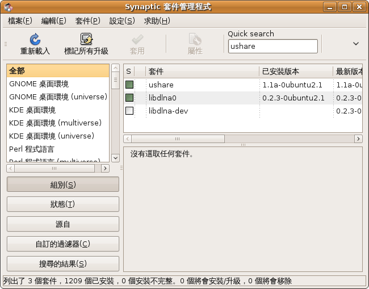Click category list horizontal scrollbar thumb
369x289 pixels.
[x=54, y=168]
